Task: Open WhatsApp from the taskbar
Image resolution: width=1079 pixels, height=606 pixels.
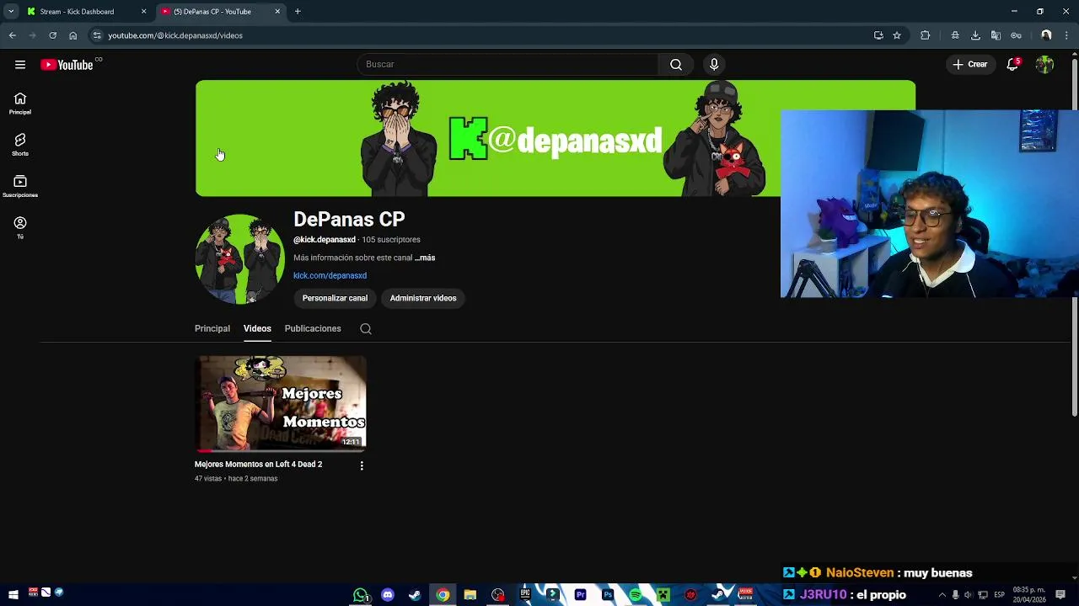Action: 361,595
